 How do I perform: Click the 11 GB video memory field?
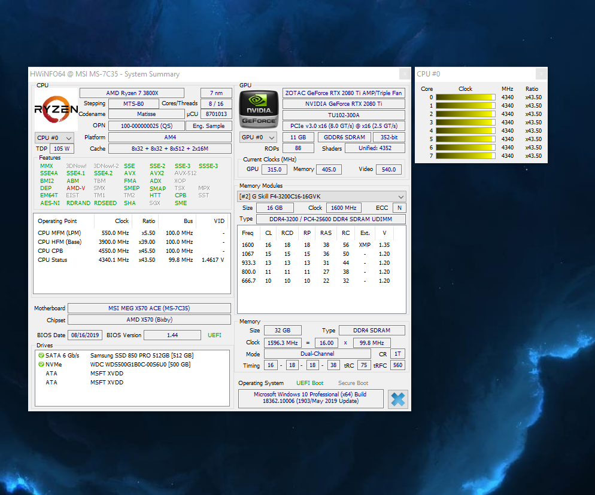pos(298,137)
